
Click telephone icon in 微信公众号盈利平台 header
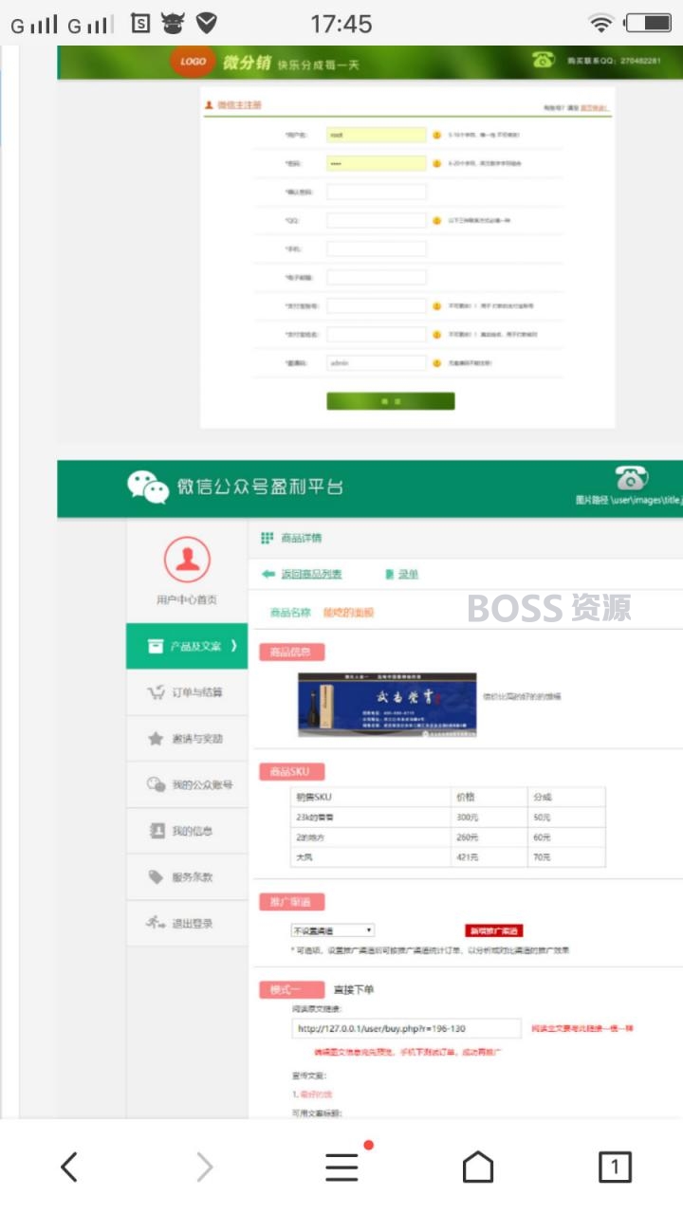(631, 477)
